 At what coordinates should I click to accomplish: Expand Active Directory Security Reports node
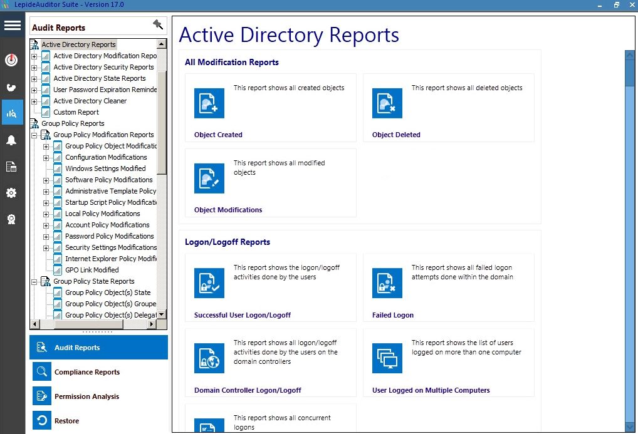point(34,68)
